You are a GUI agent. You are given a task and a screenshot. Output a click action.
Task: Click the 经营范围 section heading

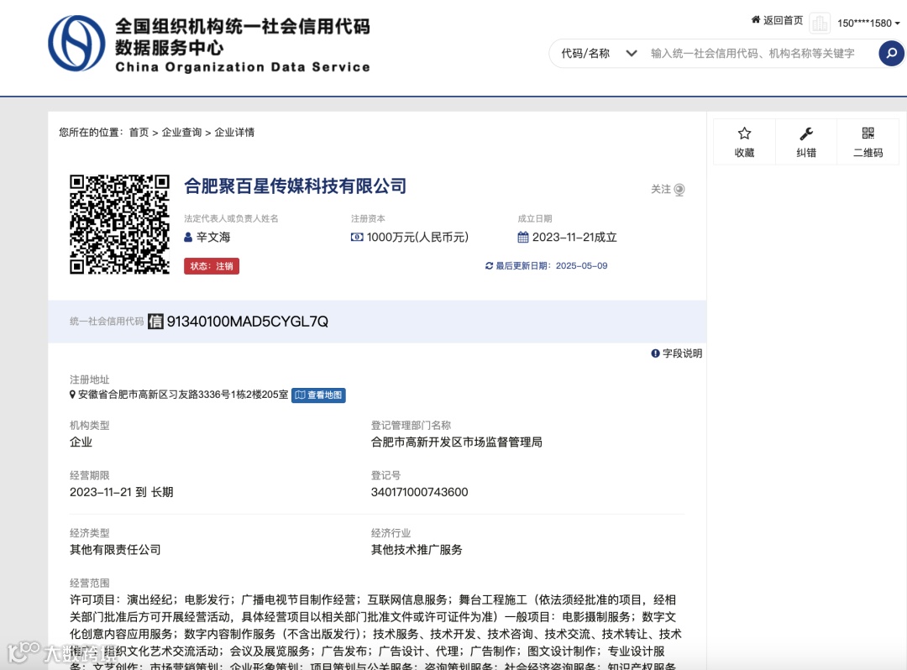pyautogui.click(x=90, y=583)
